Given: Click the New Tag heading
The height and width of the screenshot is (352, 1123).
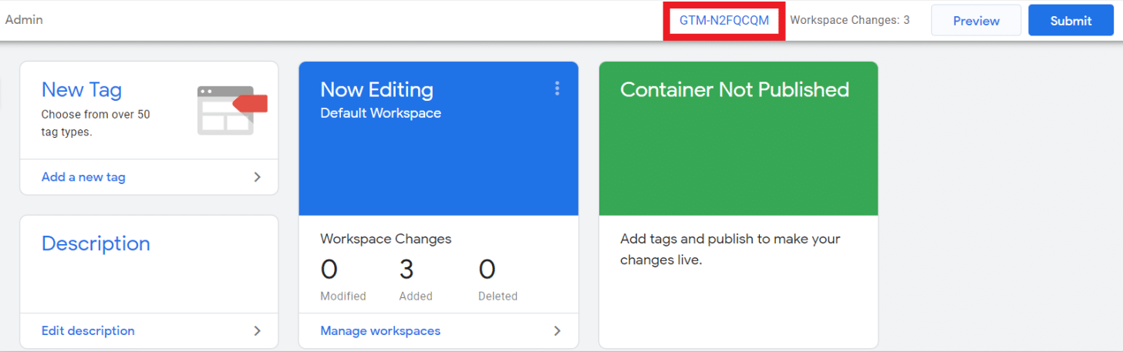Looking at the screenshot, I should coord(82,90).
